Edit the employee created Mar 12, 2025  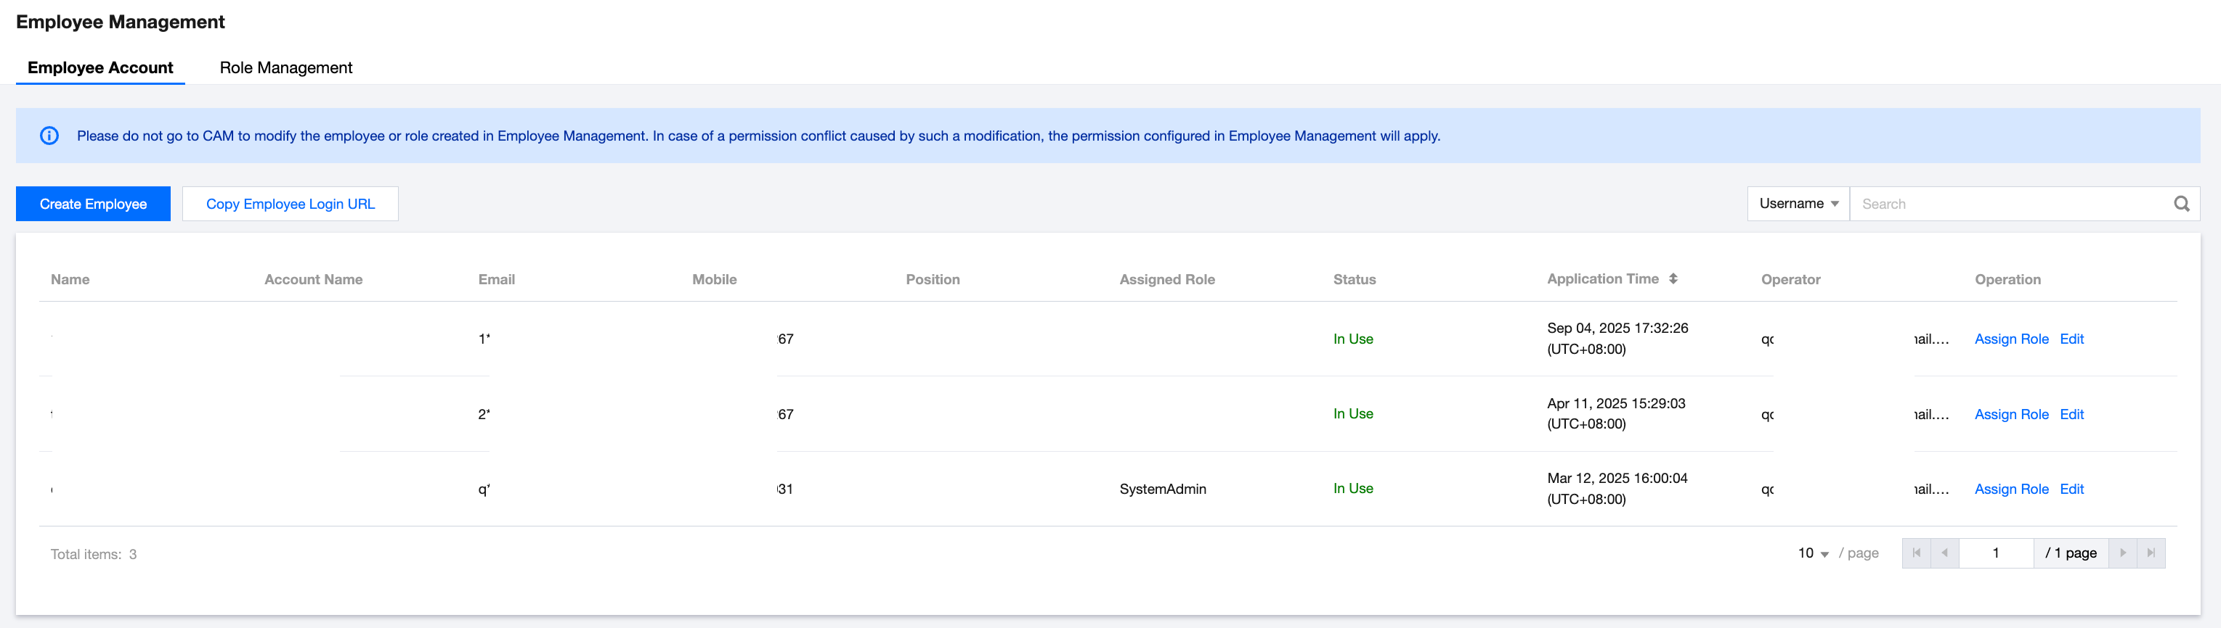(x=2071, y=489)
